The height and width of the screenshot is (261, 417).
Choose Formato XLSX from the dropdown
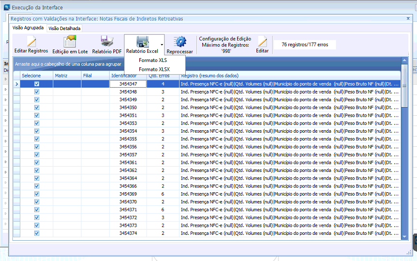pyautogui.click(x=154, y=69)
